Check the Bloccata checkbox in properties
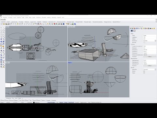This screenshot has height=118, width=157. pyautogui.click(x=144, y=42)
